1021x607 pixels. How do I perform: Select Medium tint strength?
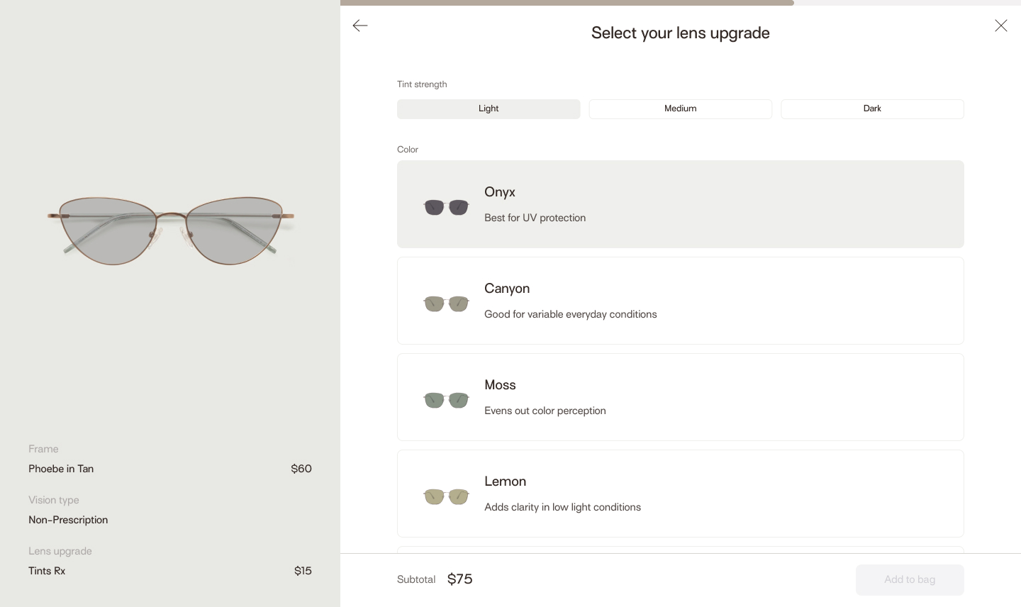680,109
